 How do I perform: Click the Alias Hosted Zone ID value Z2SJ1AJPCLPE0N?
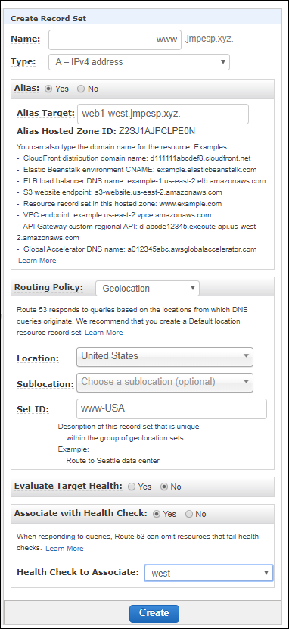tap(157, 132)
